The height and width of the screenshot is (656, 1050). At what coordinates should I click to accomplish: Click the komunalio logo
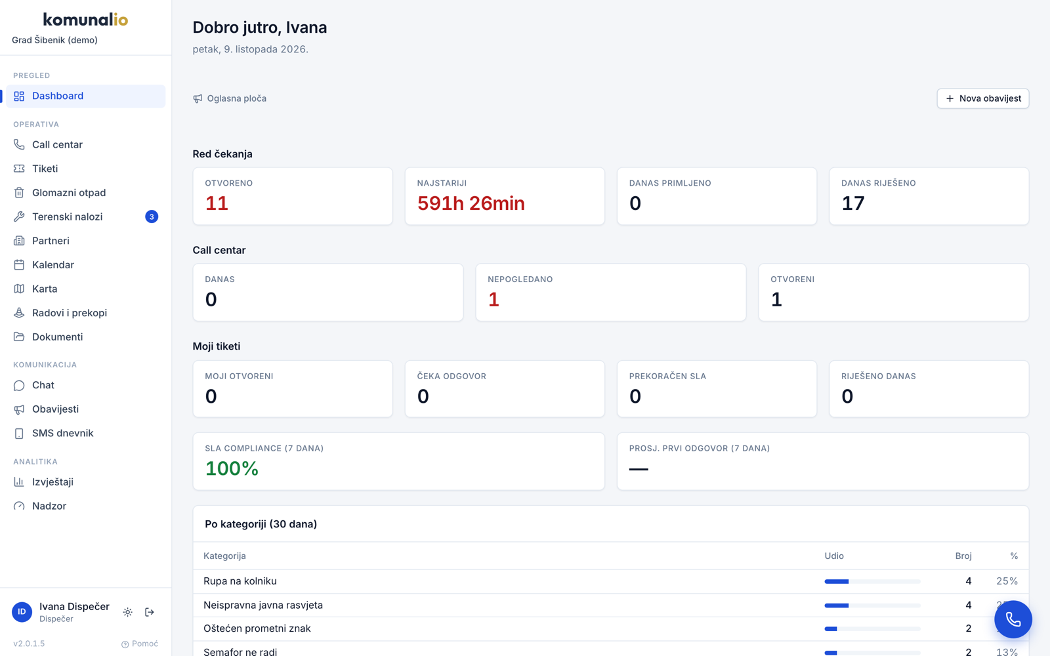point(85,20)
